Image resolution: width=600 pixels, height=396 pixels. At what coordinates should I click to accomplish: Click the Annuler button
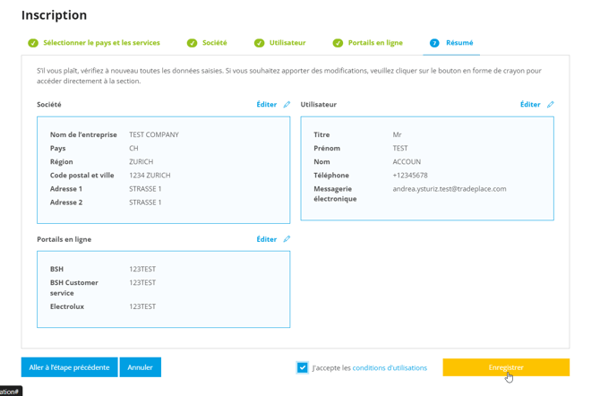click(x=140, y=367)
